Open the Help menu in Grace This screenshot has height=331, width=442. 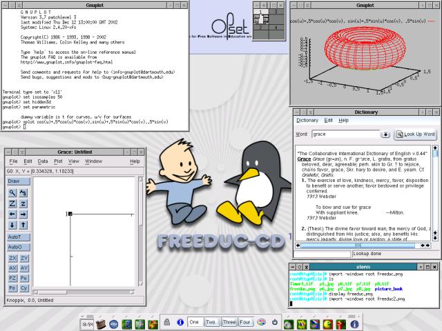click(x=135, y=161)
